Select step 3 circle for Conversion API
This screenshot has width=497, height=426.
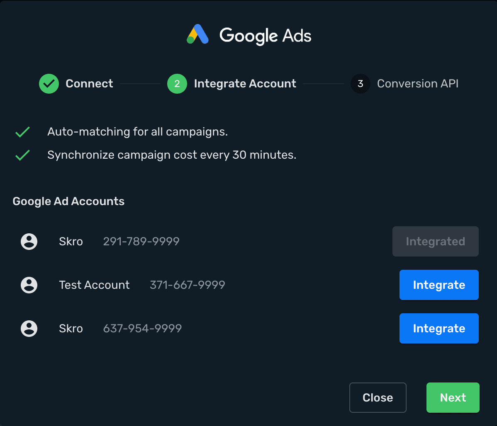pyautogui.click(x=361, y=84)
